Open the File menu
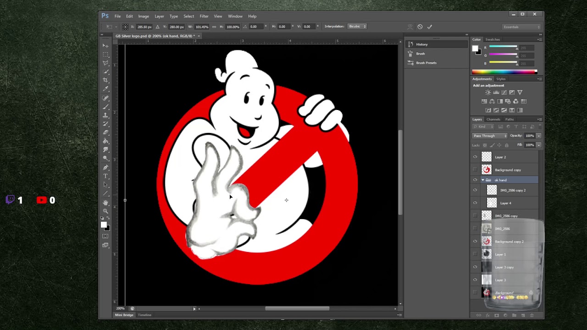 pyautogui.click(x=118, y=16)
